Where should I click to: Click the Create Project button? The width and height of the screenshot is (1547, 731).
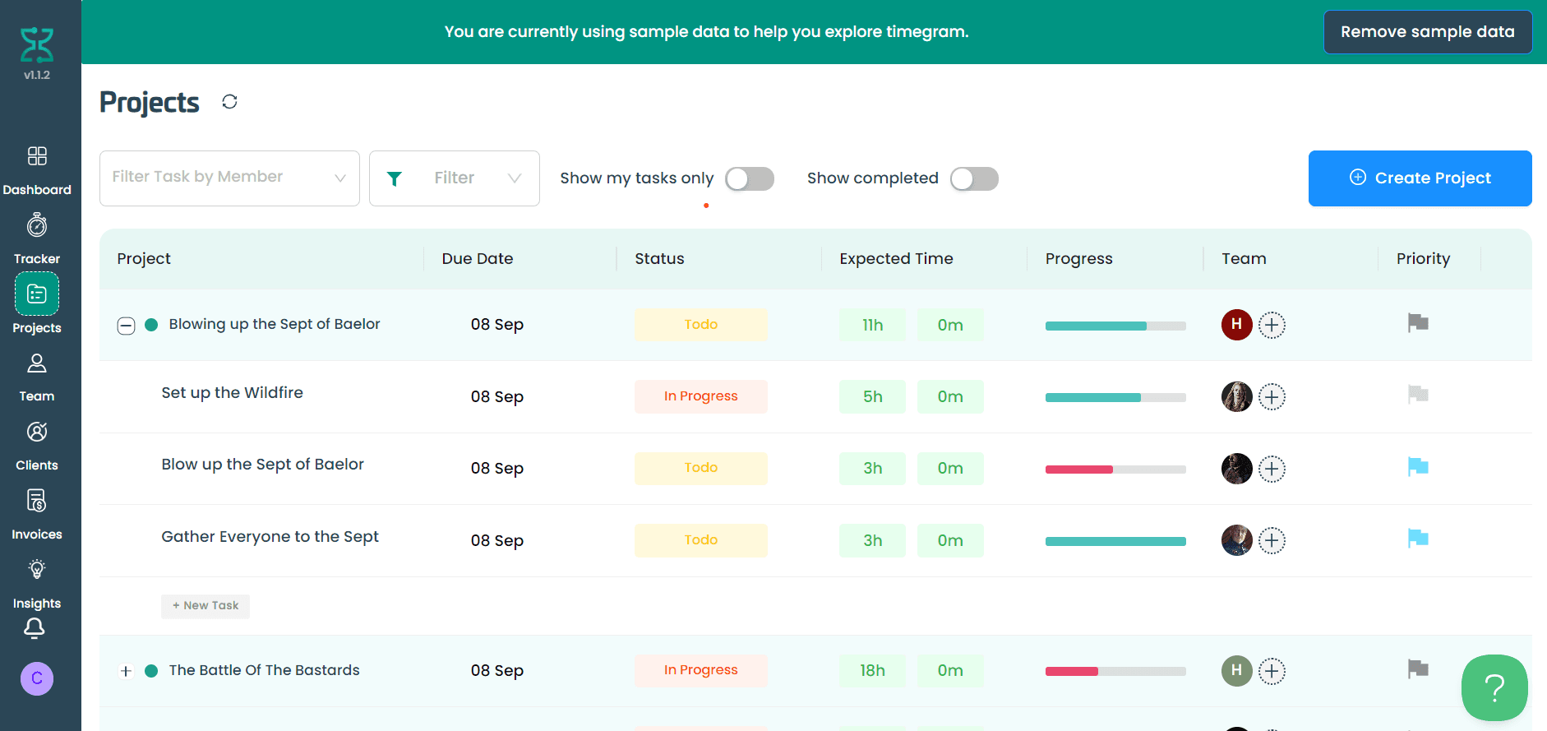[x=1420, y=178]
